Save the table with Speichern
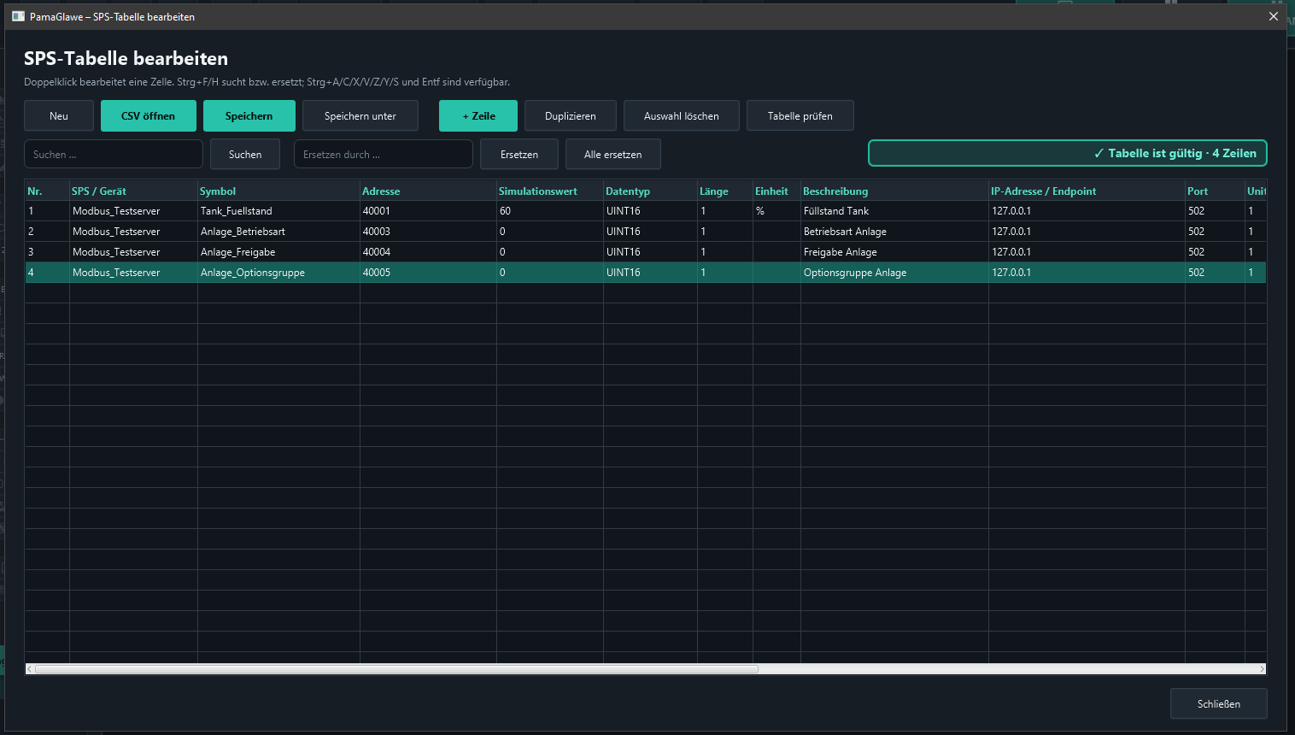The image size is (1295, 735). point(249,116)
